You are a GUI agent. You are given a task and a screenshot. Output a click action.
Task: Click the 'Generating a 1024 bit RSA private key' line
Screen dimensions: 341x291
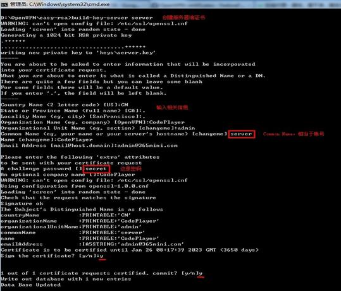pyautogui.click(x=66, y=35)
